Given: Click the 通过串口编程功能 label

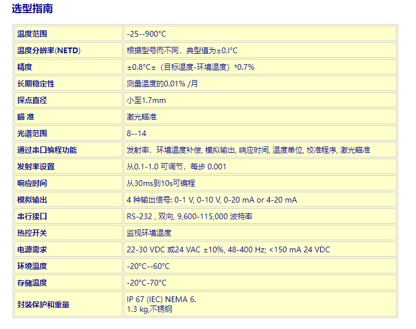Looking at the screenshot, I should tap(47, 150).
